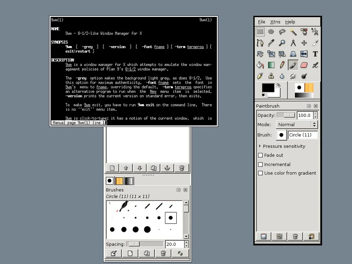Adjust the Spacing slider in Brushes
This screenshot has width=352, height=264.
pos(145,244)
